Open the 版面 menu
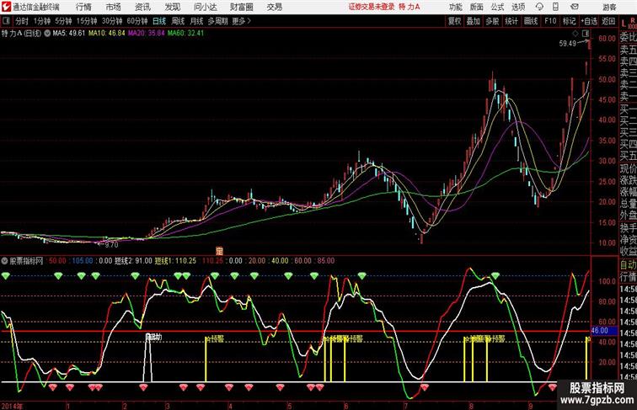637x410 pixels. click(477, 7)
